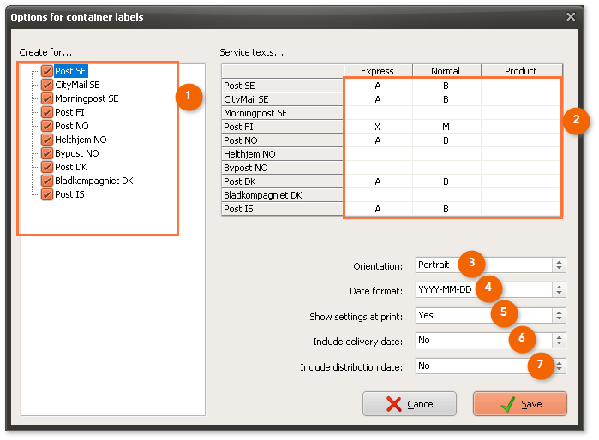Close the container labels options dialog
599x440 pixels.
click(x=571, y=17)
